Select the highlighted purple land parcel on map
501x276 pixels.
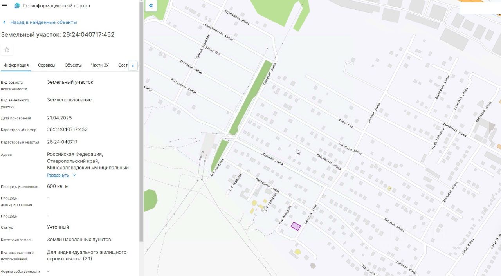296,226
